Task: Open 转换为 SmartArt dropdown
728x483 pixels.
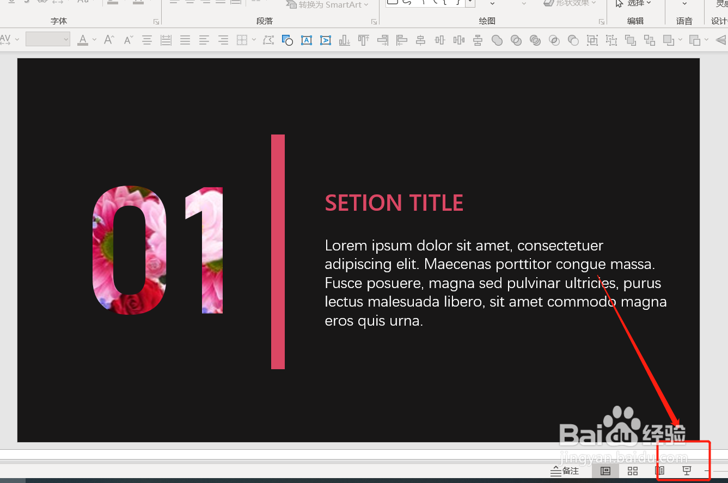Action: (x=328, y=4)
